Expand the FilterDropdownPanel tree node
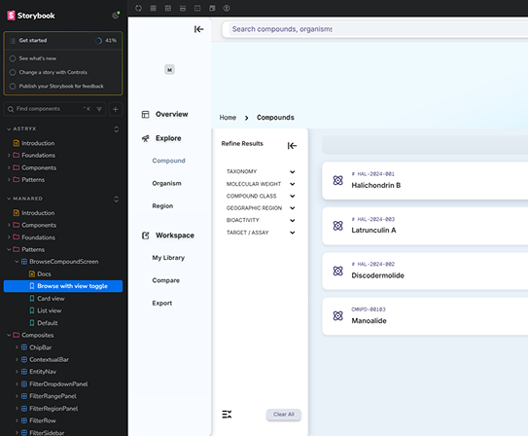 tap(17, 383)
